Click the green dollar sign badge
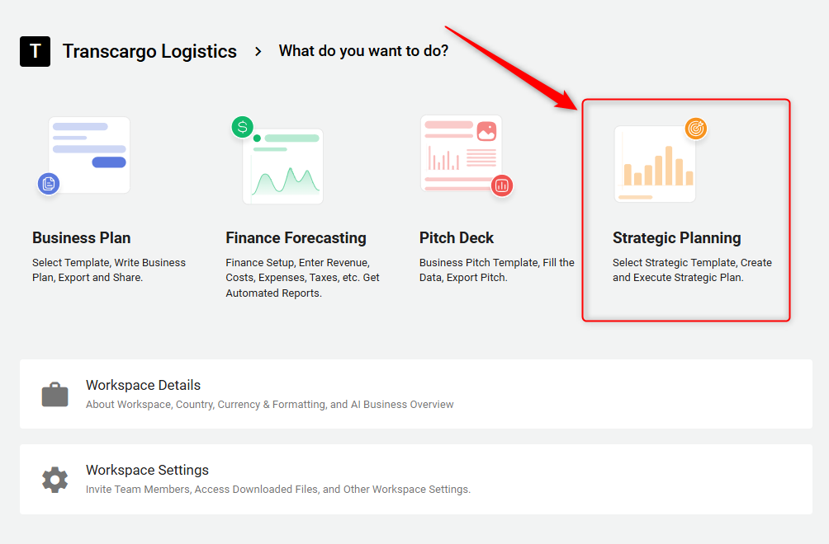829x544 pixels. coord(242,127)
